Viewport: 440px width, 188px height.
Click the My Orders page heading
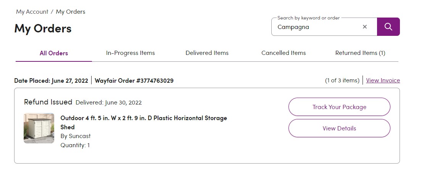tap(43, 28)
